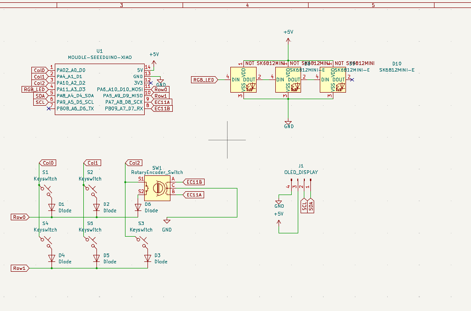Click the "SW1" reference designator text
The height and width of the screenshot is (311, 471).
click(157, 168)
